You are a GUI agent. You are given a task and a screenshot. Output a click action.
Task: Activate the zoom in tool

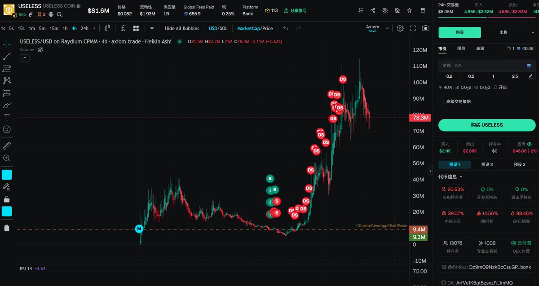coord(7,158)
